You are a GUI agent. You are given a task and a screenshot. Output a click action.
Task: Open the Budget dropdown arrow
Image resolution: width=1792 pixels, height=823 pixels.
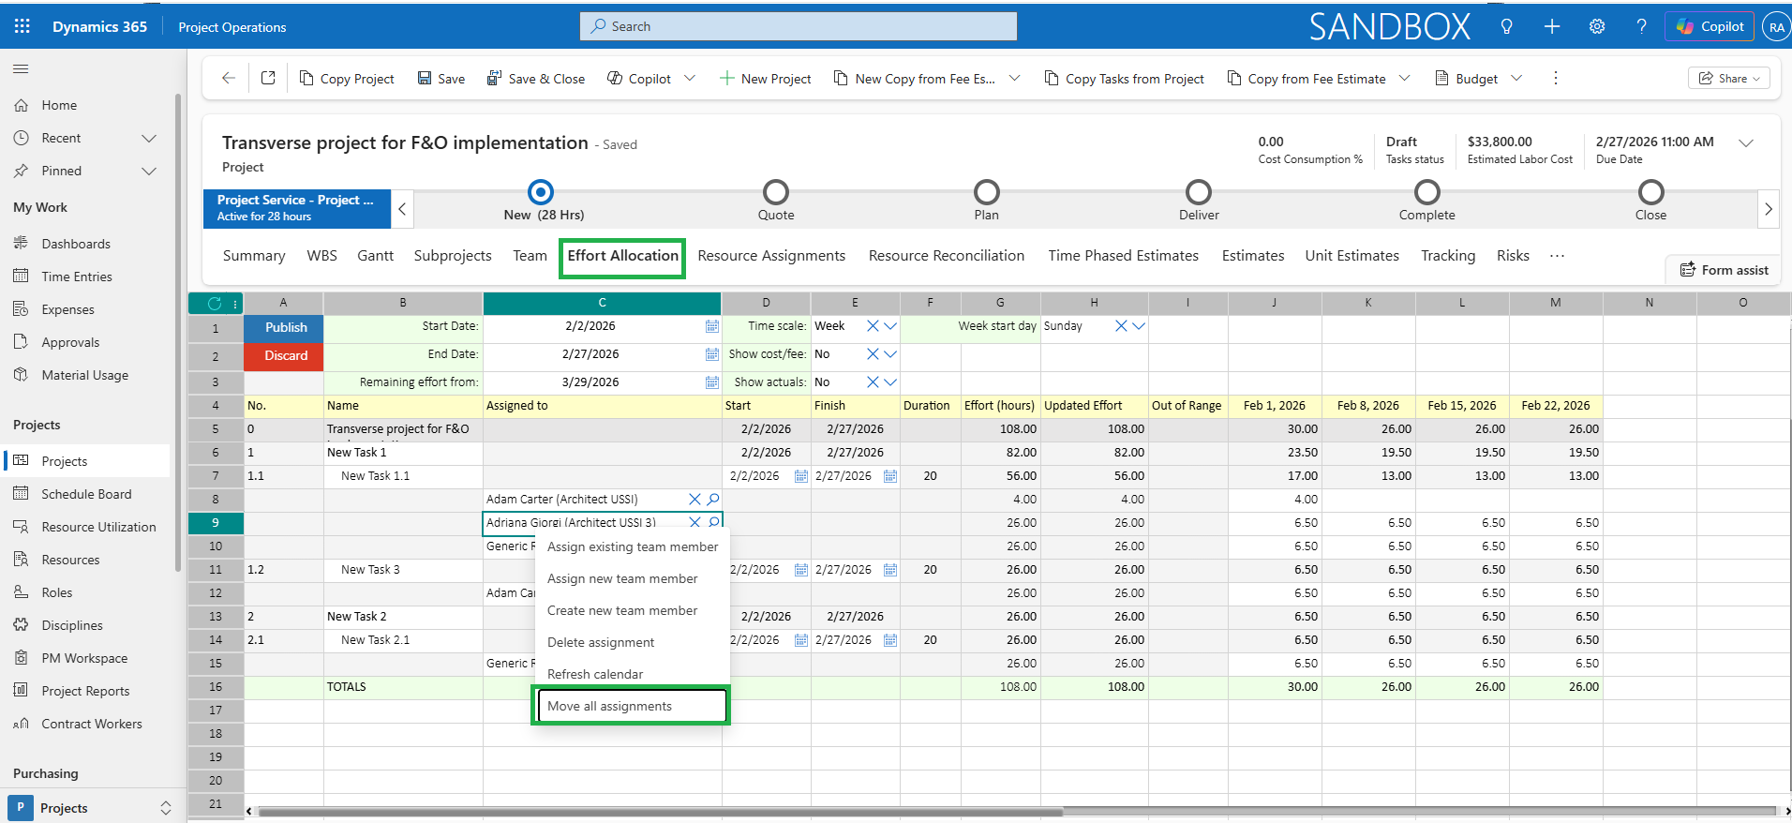pyautogui.click(x=1516, y=79)
